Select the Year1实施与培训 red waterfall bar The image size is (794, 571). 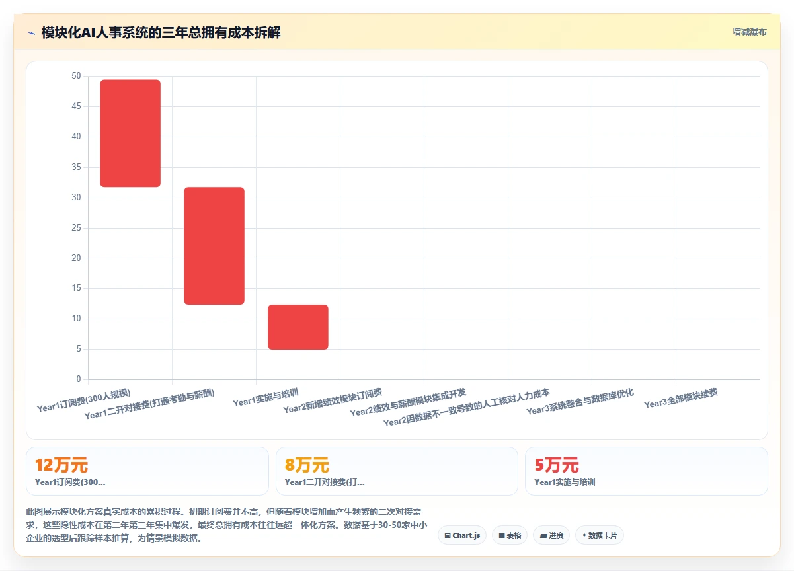tap(298, 327)
